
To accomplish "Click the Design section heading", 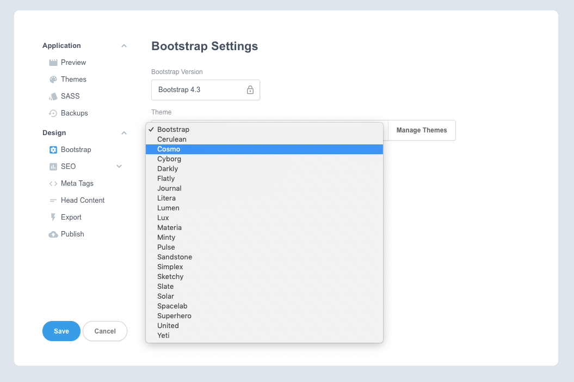I will click(x=54, y=133).
